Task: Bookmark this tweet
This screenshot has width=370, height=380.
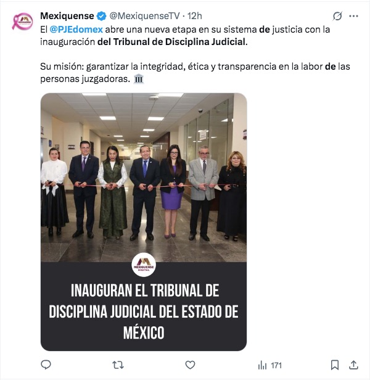Action: click(x=335, y=365)
